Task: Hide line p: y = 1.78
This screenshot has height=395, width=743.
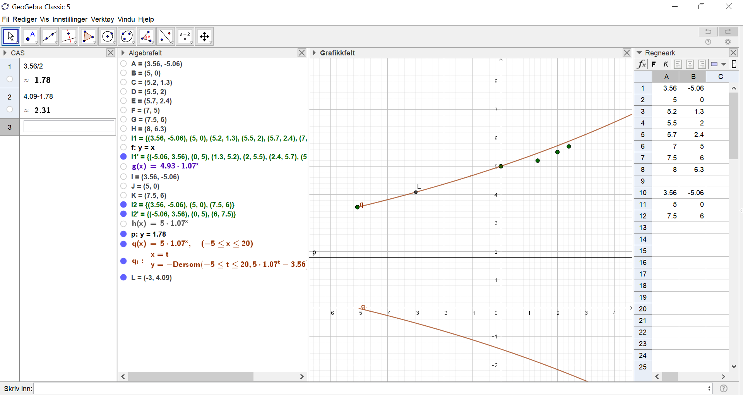Action: tap(123, 234)
